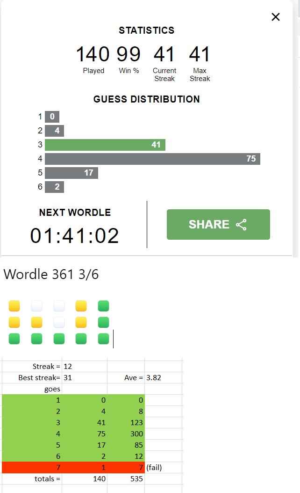The height and width of the screenshot is (493, 300).
Task: Click the share icon on the SHARE button
Action: (x=241, y=224)
